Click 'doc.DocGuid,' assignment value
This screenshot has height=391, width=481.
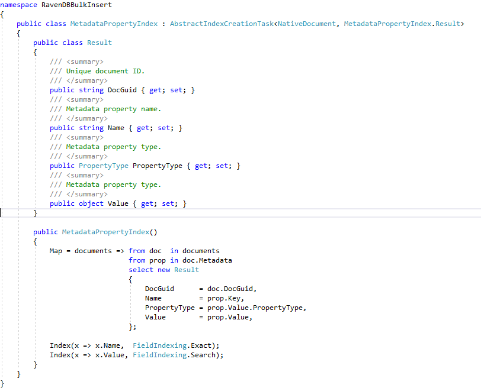232,289
